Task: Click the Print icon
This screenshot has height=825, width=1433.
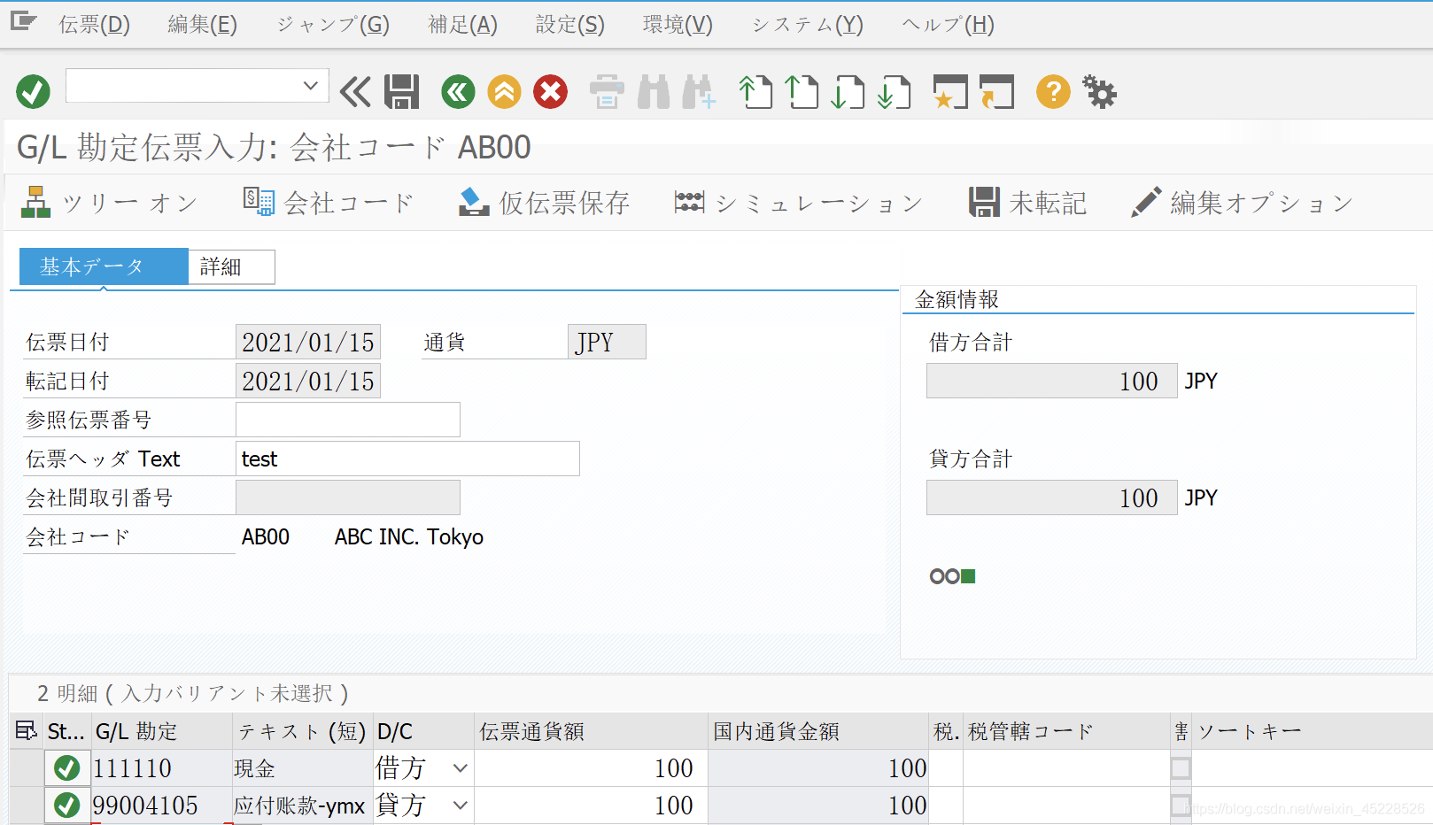Action: point(607,91)
